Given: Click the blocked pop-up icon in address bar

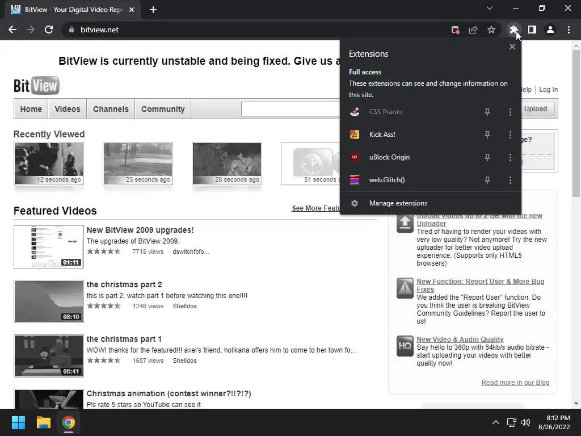Looking at the screenshot, I should (455, 30).
